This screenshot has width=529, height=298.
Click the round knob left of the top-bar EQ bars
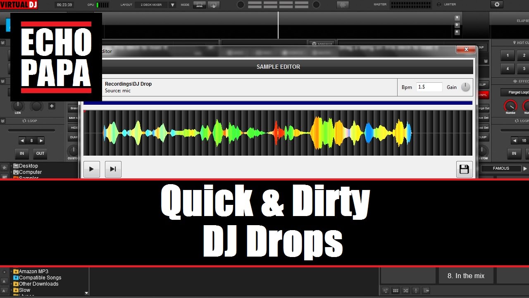[241, 5]
